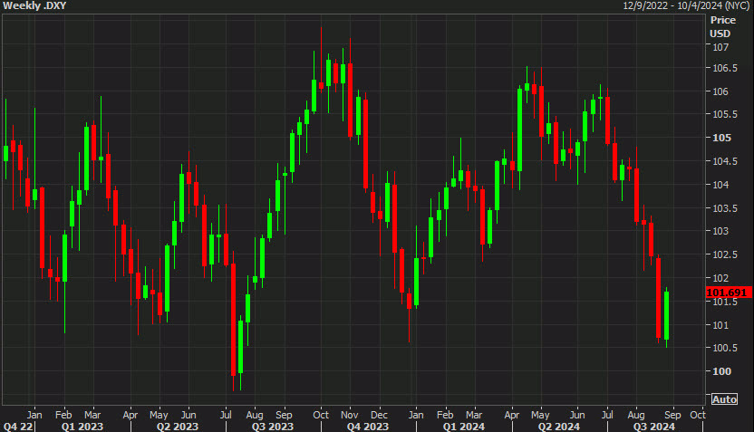Click the Oct month label under Q3 2023
This screenshot has width=754, height=432.
(321, 415)
